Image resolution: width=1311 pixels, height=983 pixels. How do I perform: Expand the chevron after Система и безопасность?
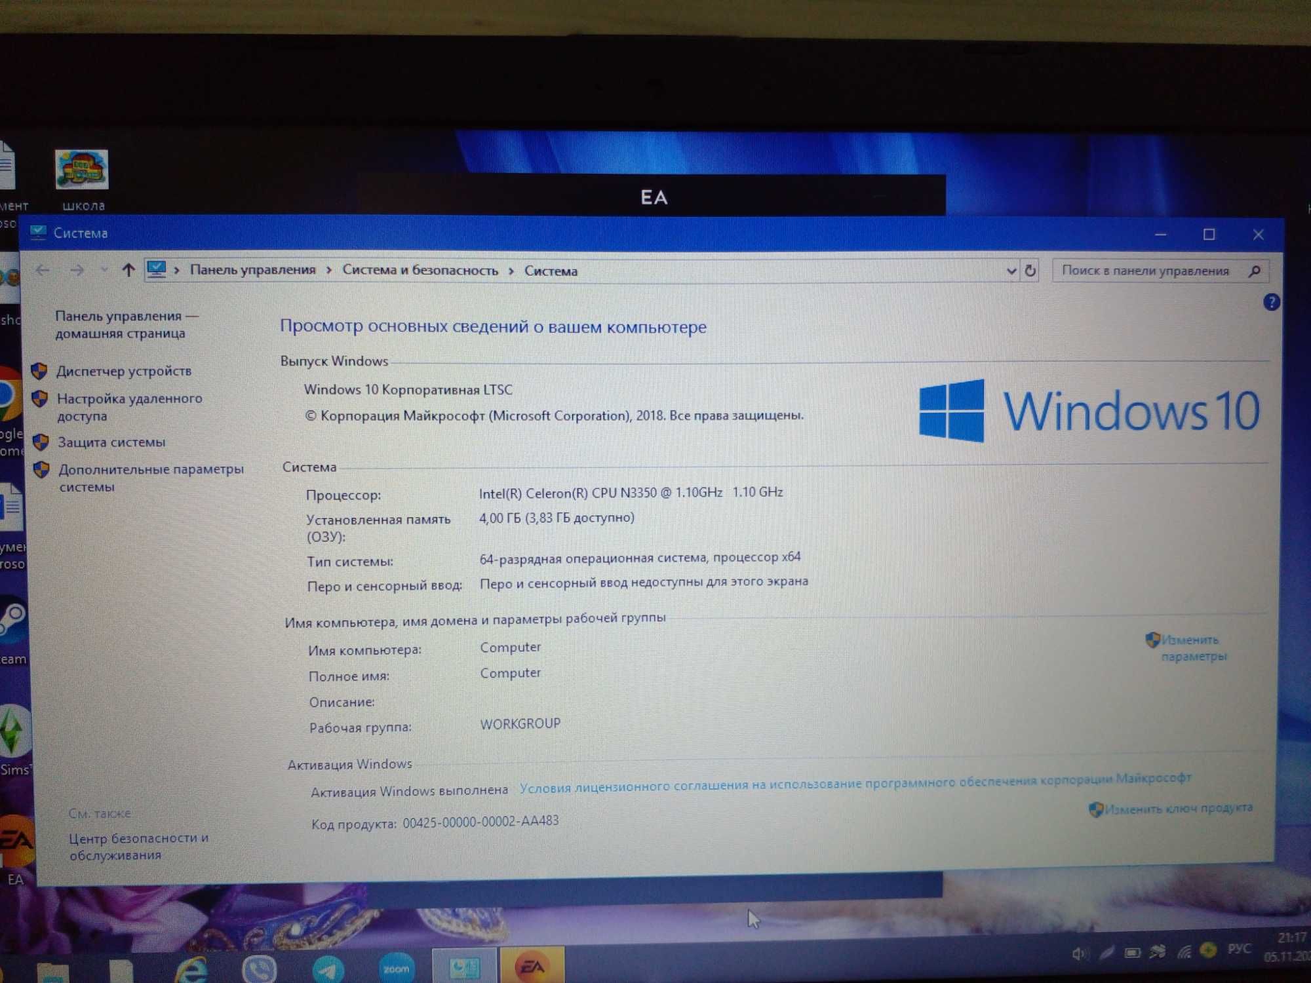511,271
